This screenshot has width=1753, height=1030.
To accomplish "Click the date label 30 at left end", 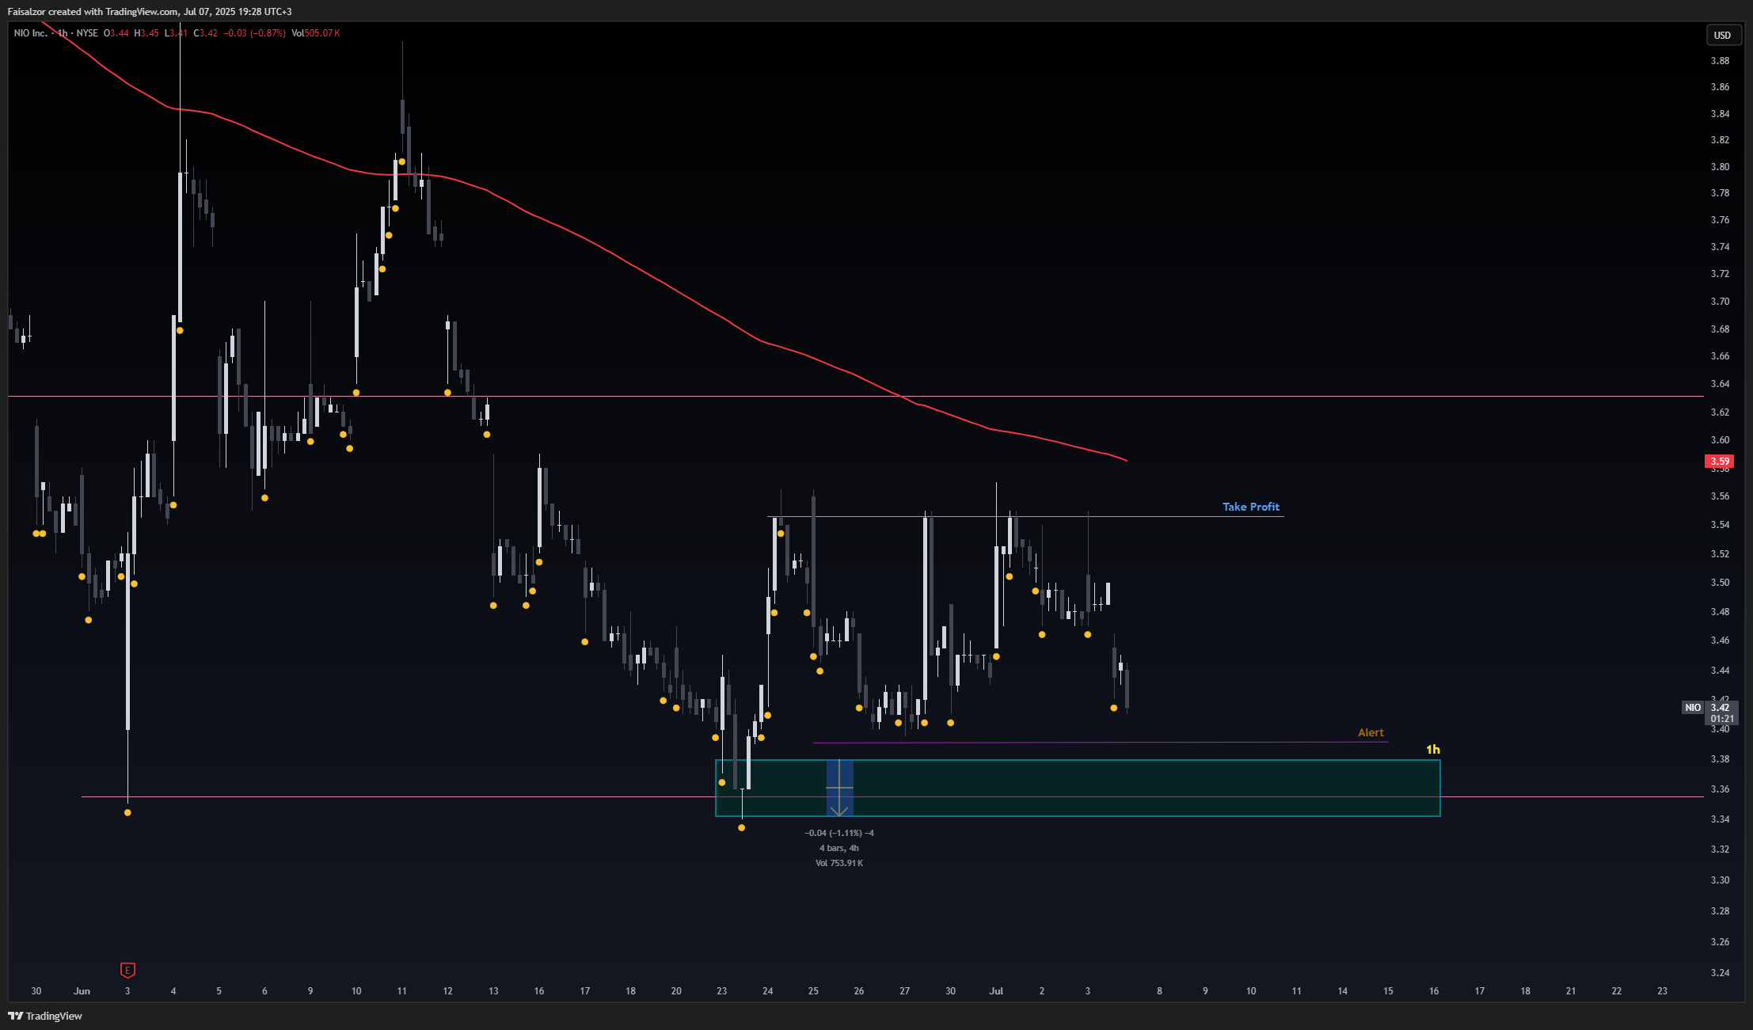I will [36, 990].
